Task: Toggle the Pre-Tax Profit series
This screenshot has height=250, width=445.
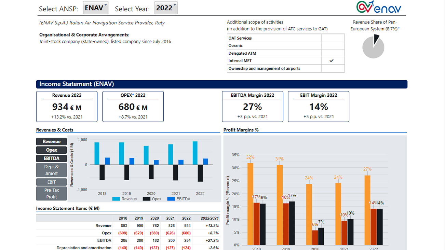Action: 51,193
